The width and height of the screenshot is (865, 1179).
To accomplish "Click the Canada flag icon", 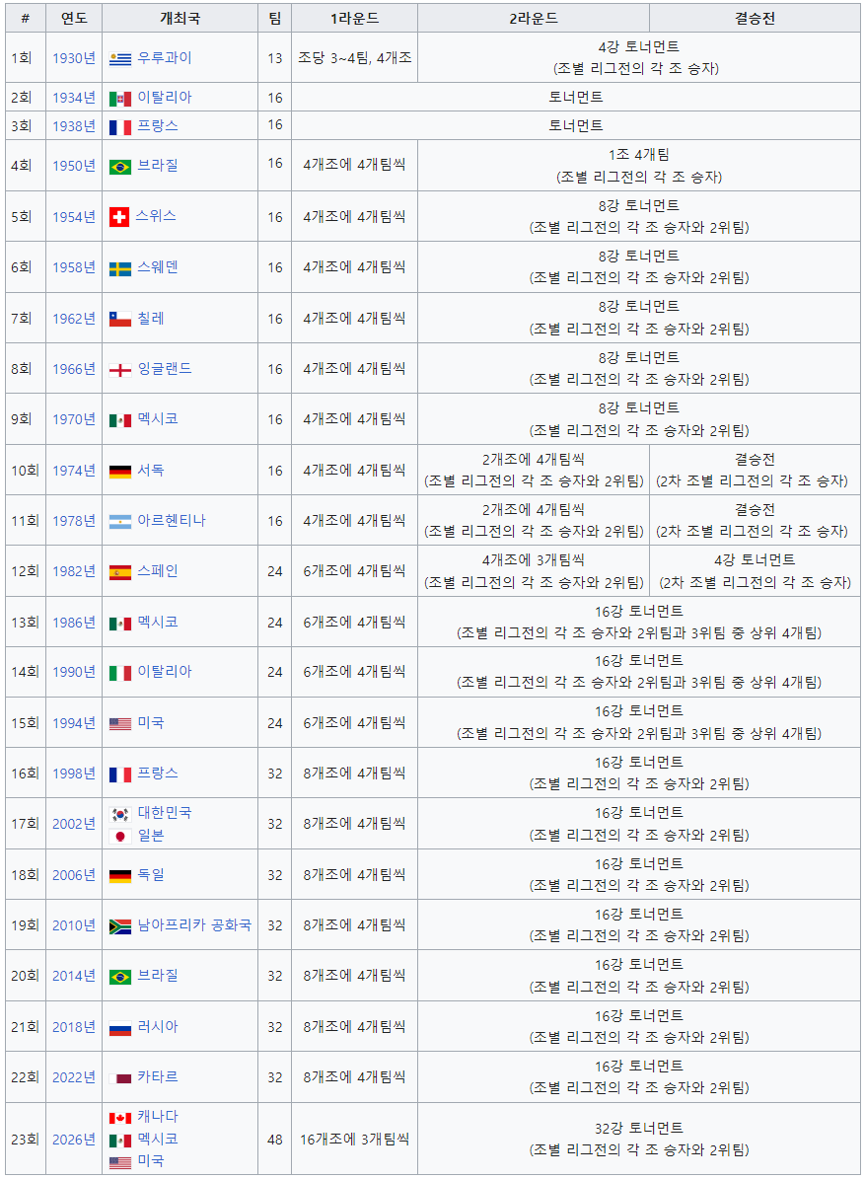I will point(120,1118).
